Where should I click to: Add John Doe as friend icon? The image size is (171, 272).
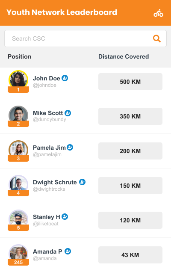65,78
